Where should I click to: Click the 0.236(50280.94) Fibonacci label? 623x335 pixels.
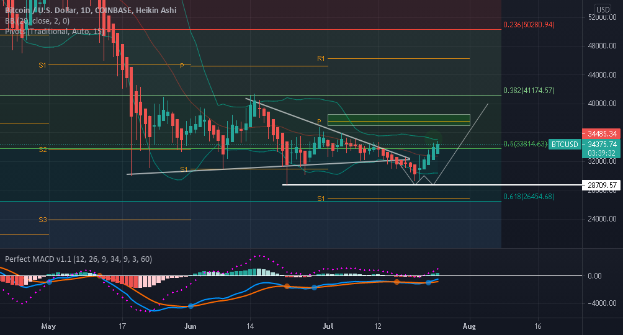click(529, 25)
